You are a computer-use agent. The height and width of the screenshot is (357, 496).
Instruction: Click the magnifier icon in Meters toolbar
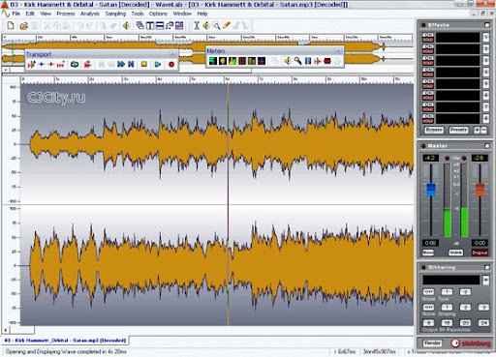click(297, 61)
